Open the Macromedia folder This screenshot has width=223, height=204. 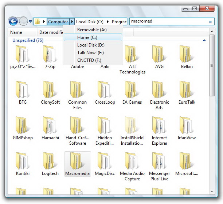[77, 161]
